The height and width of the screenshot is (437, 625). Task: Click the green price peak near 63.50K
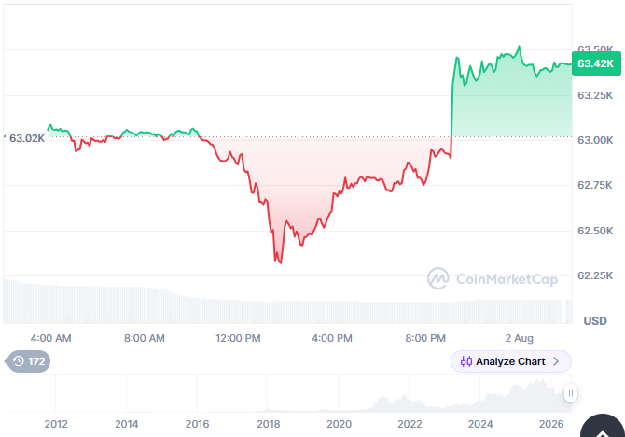[x=519, y=47]
